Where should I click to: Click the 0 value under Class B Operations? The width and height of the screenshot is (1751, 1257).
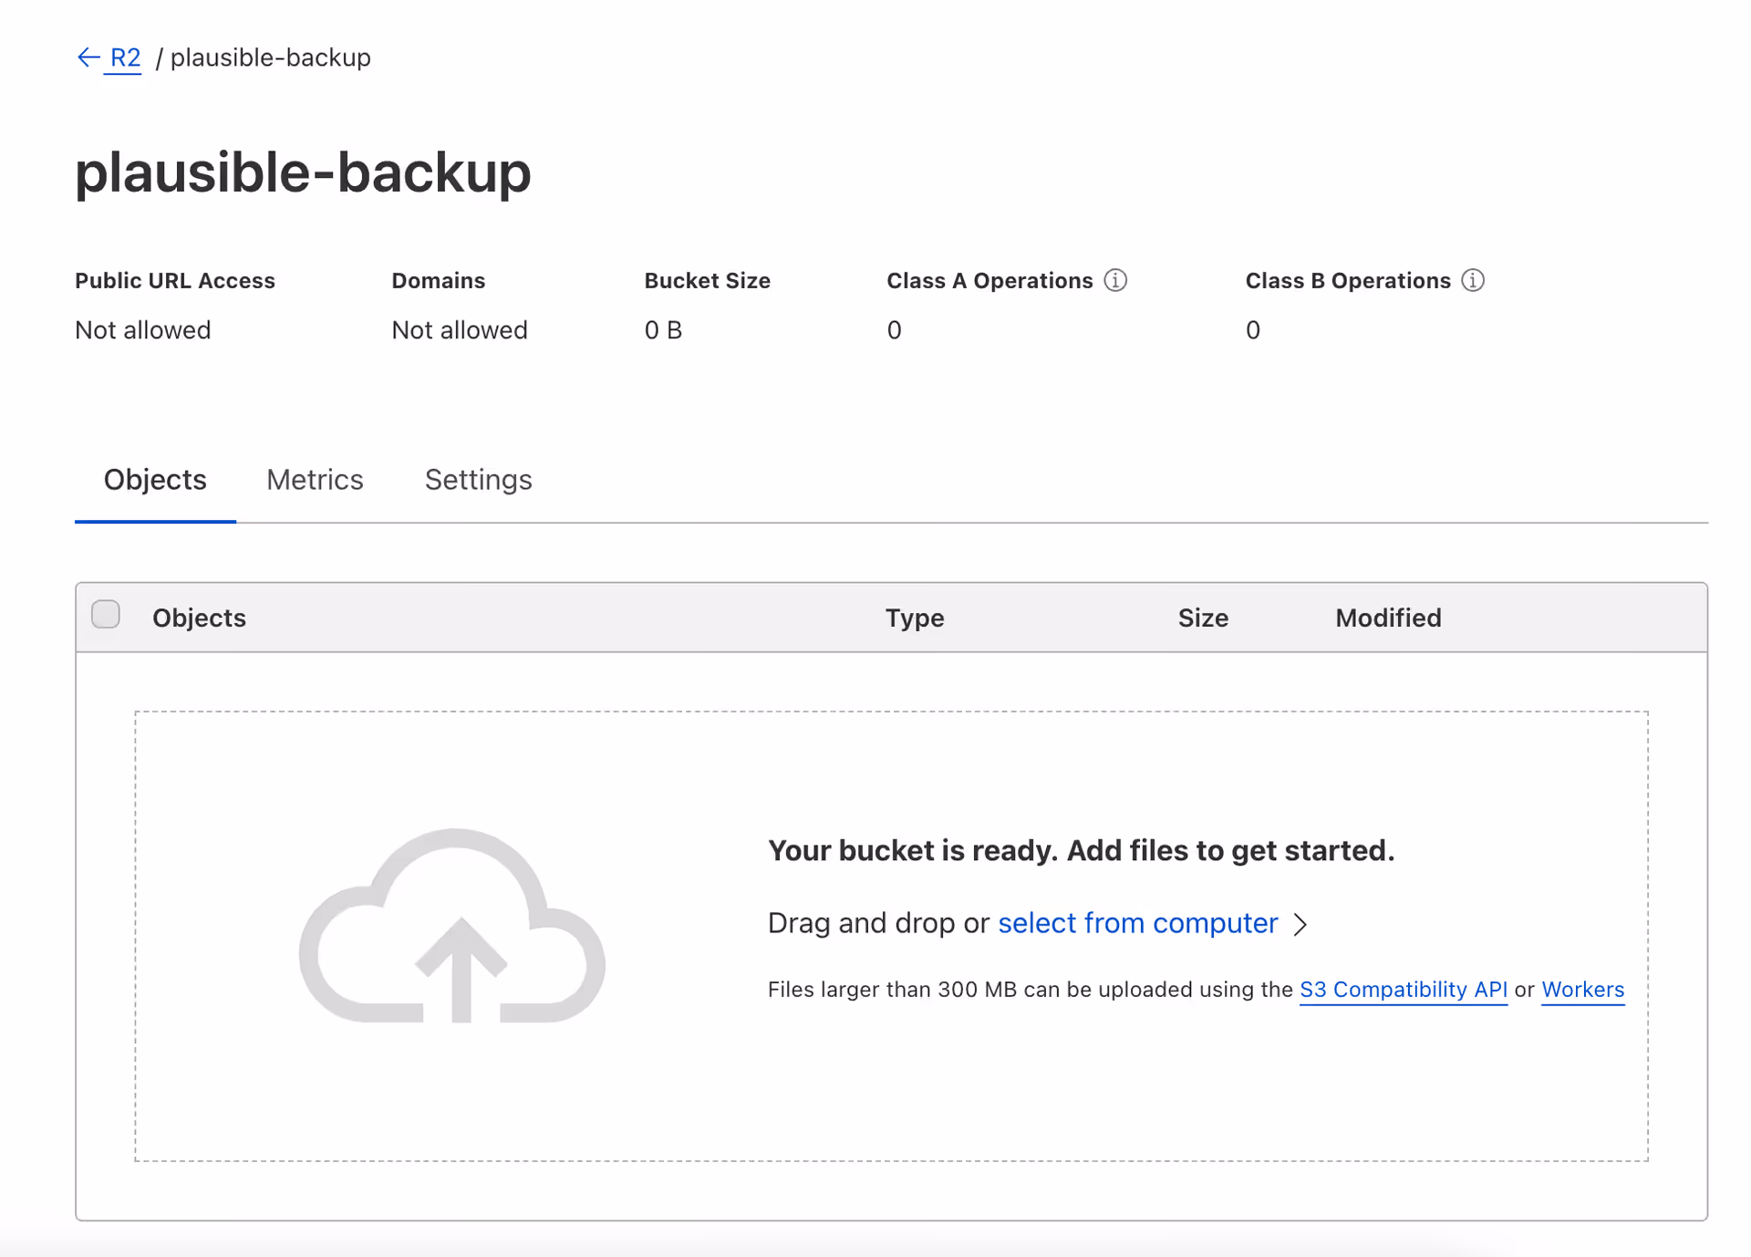click(x=1253, y=329)
